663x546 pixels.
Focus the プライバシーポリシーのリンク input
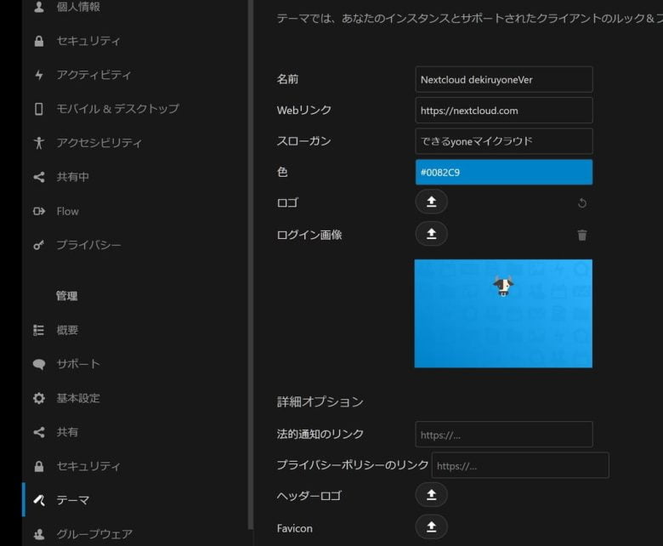[520, 465]
